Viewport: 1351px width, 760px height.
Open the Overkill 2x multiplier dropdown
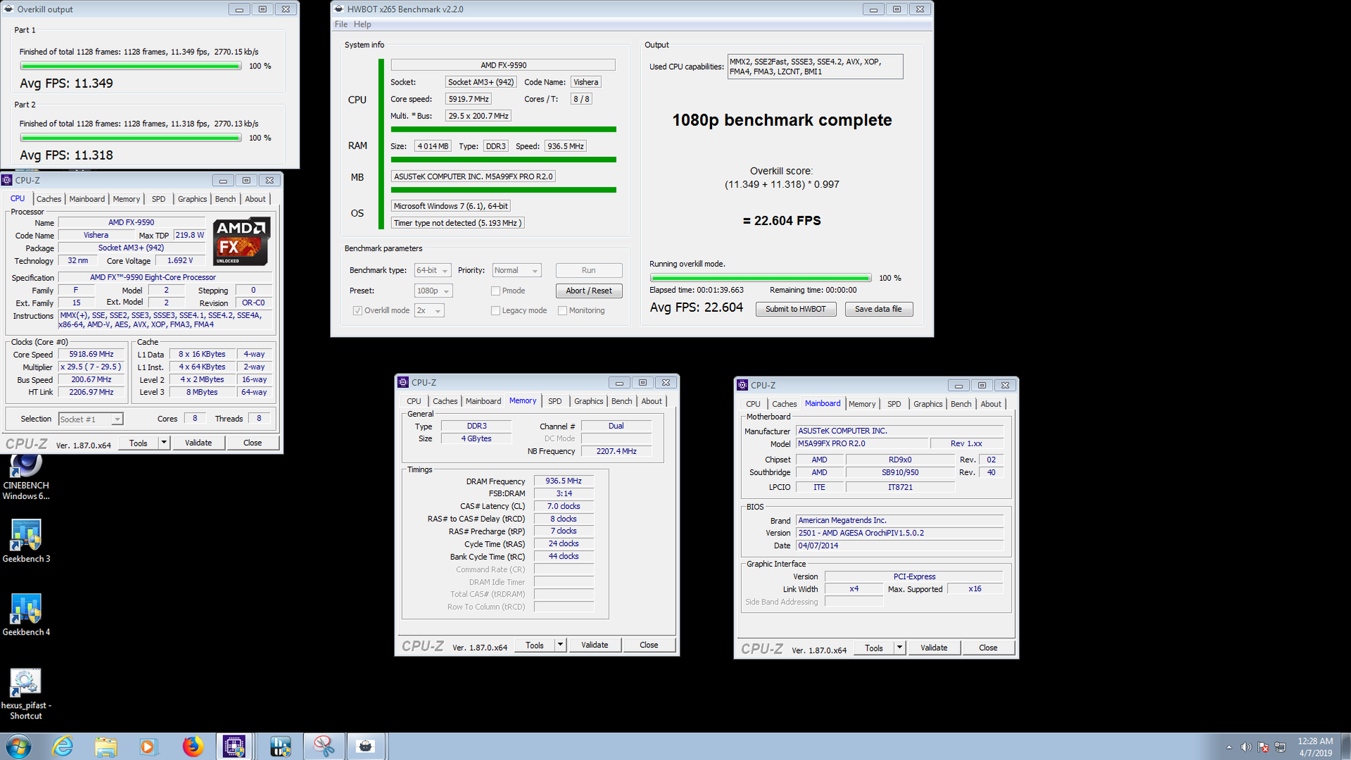429,310
